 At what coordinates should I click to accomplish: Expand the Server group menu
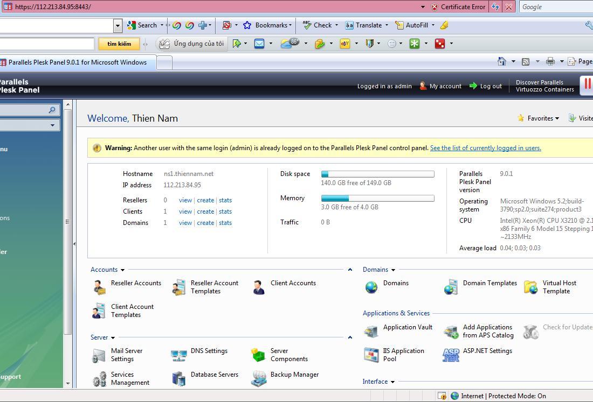coord(113,338)
